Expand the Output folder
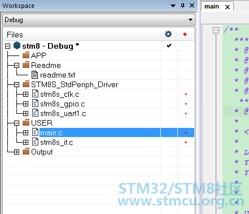The image size is (249, 214). tap(16, 152)
